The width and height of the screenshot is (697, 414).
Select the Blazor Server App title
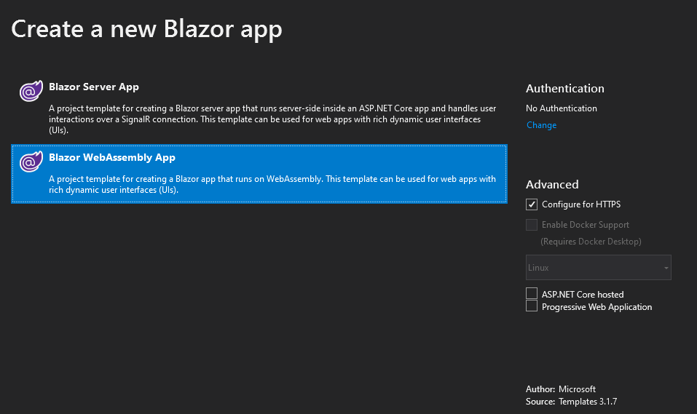(94, 87)
